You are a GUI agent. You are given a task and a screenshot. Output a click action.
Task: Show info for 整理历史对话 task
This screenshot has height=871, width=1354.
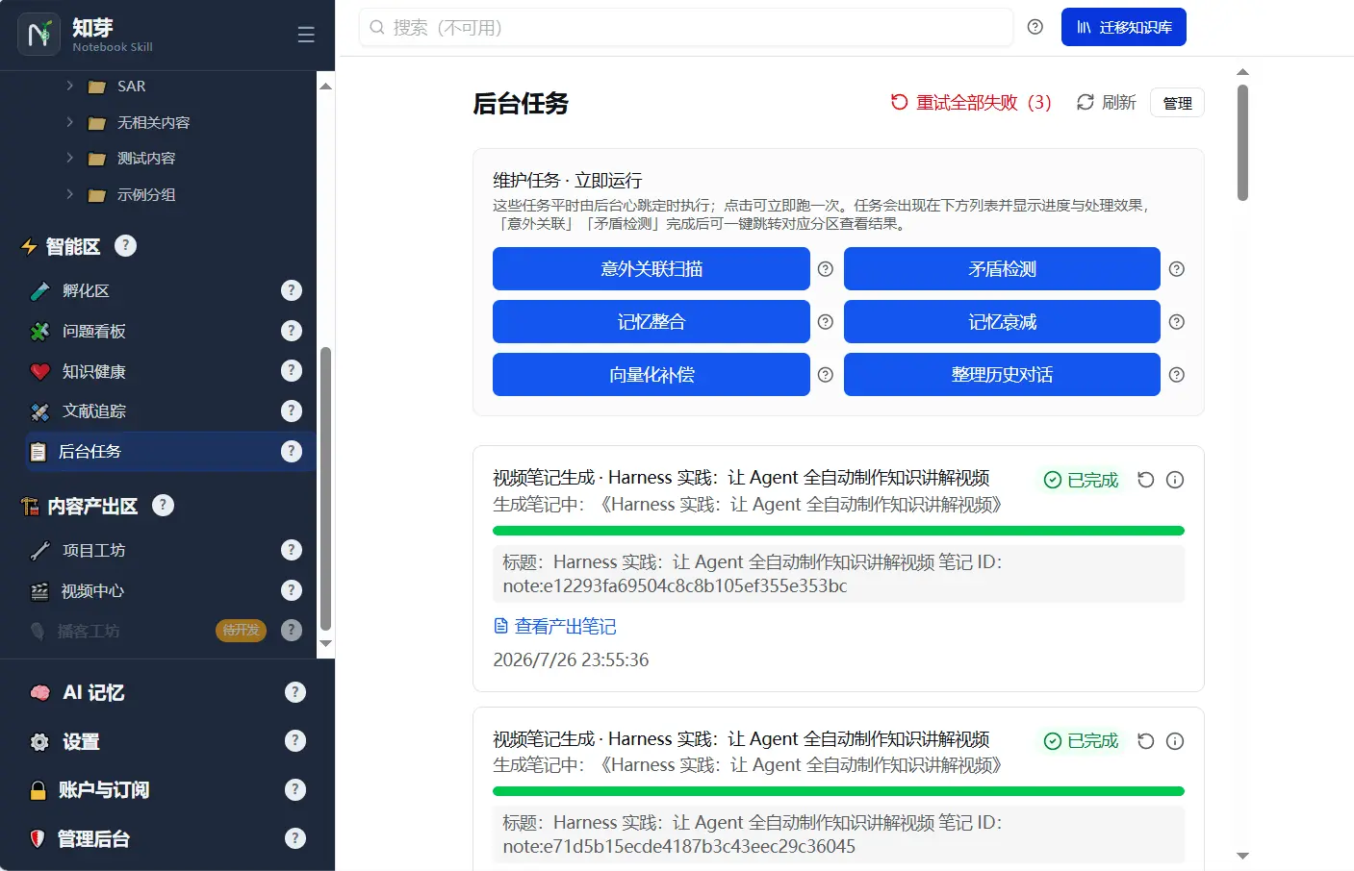click(1177, 375)
